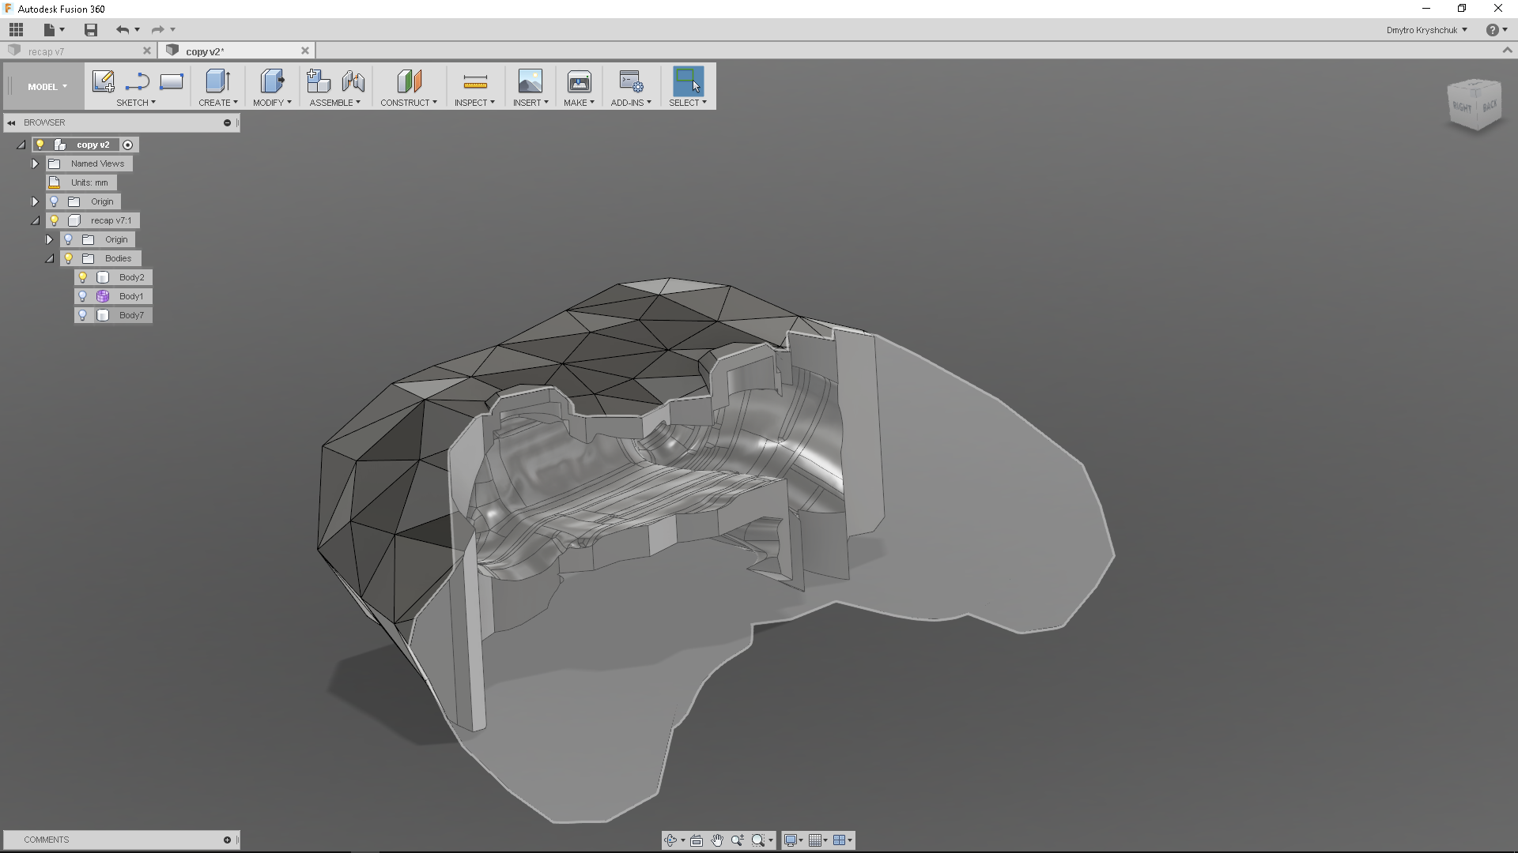The width and height of the screenshot is (1518, 853).
Task: Select the Line sketch tool
Action: (137, 81)
